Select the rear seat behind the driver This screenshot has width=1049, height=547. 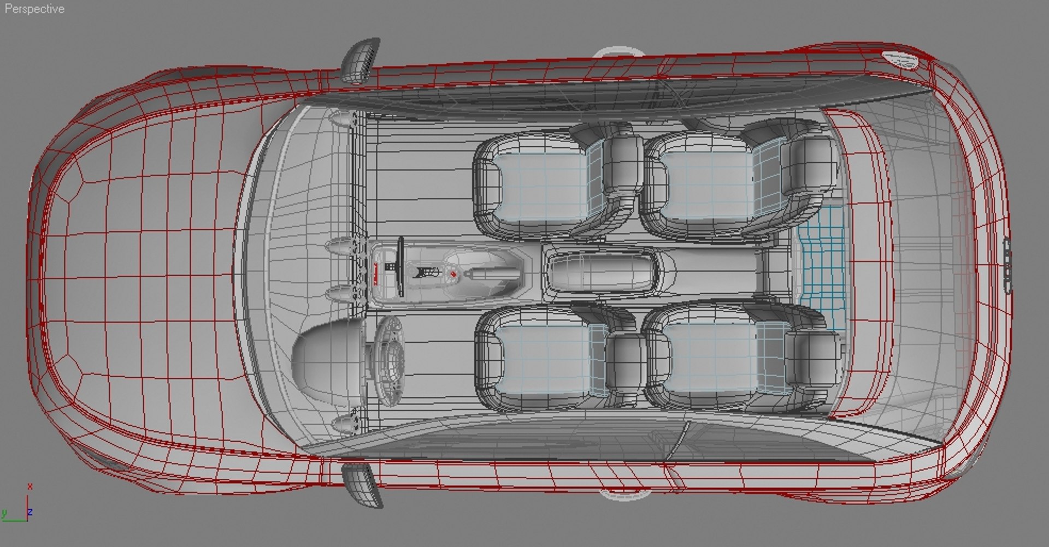[743, 356]
